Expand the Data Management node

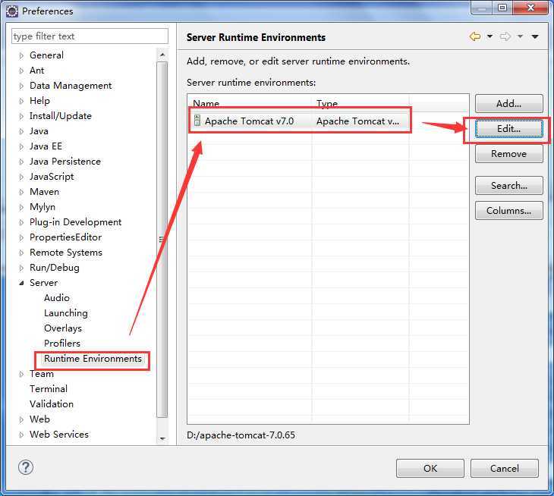(x=21, y=86)
